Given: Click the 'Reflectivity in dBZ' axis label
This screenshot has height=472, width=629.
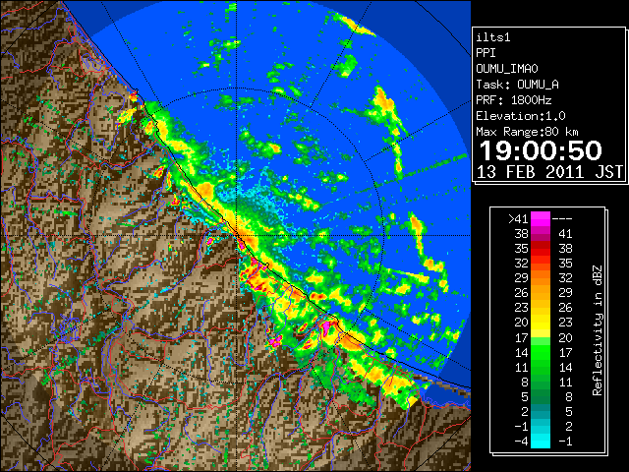Looking at the screenshot, I should pyautogui.click(x=598, y=330).
